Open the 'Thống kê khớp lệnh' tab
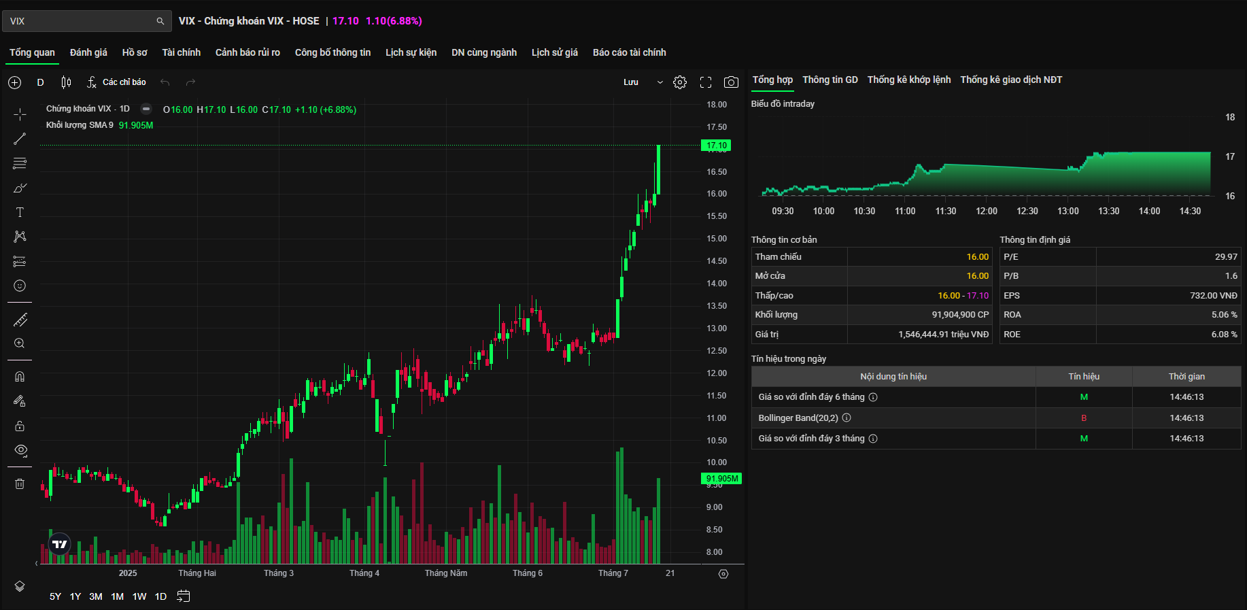 tap(909, 80)
